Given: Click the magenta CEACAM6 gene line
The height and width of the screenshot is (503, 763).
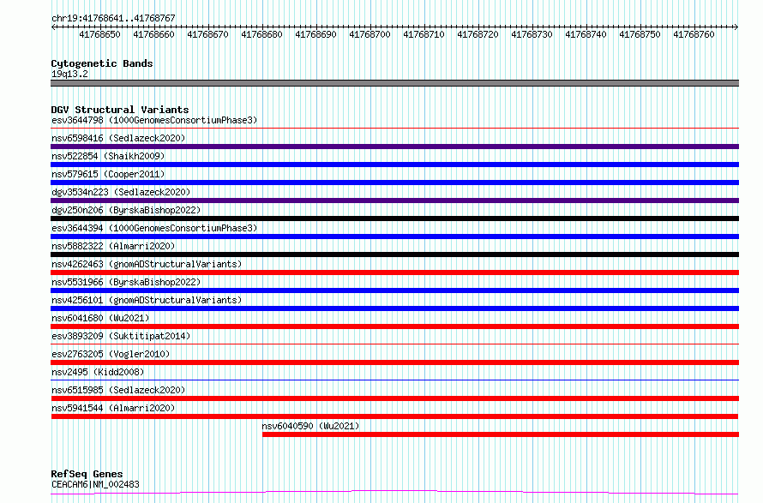Looking at the screenshot, I should click(394, 493).
